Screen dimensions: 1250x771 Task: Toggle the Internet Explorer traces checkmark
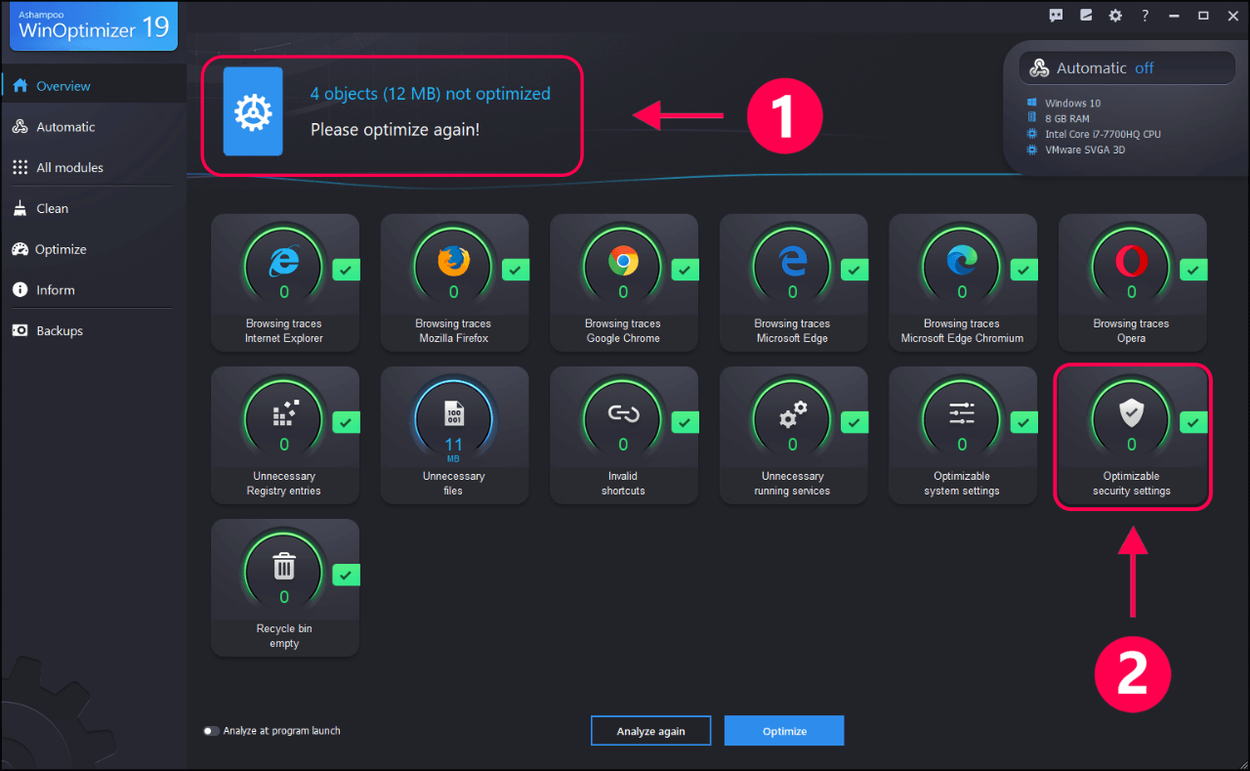pos(346,270)
